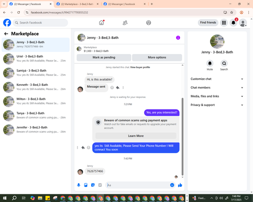253x202 pixels.
Task: Go back using Marketplace back arrow
Action: 6,34
